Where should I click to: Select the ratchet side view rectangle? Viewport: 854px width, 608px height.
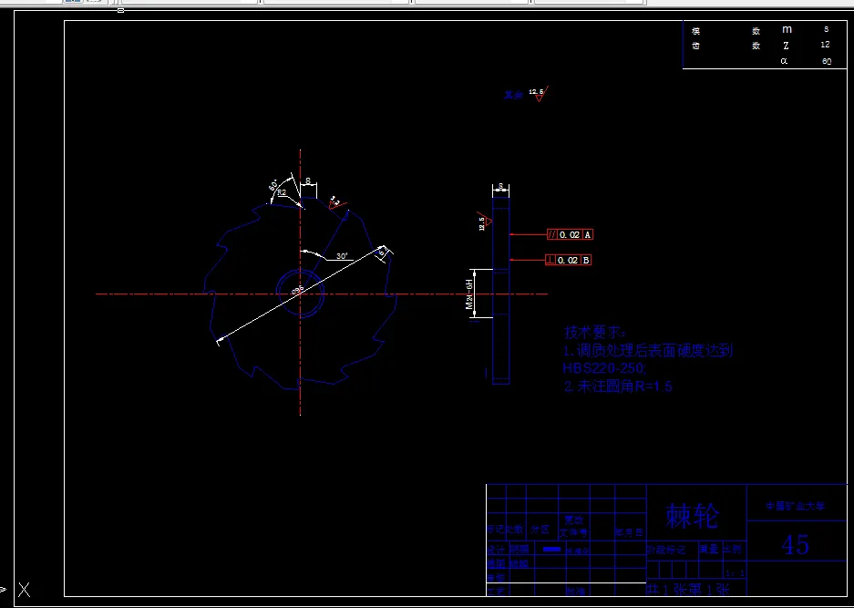coord(501,291)
